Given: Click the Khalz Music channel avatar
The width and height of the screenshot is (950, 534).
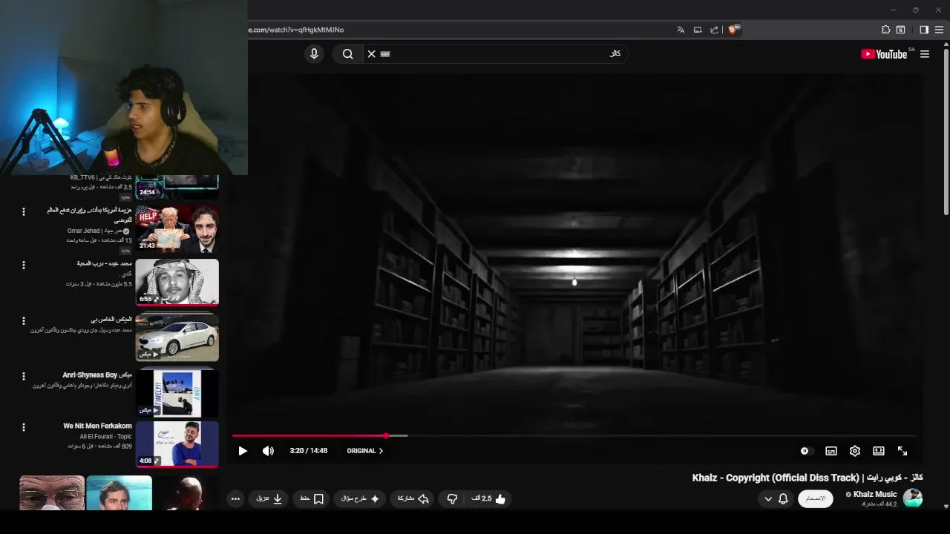Looking at the screenshot, I should (x=913, y=498).
